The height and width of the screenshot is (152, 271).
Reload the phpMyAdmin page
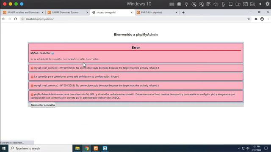pos(15,19)
